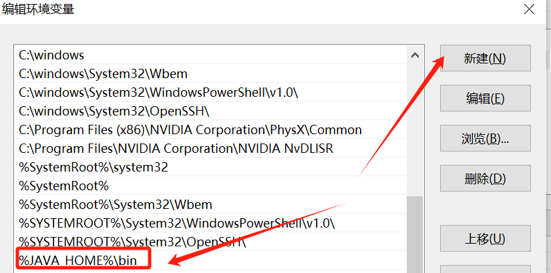Click the 删除(D) delete button
This screenshot has height=273, width=551.
(486, 178)
